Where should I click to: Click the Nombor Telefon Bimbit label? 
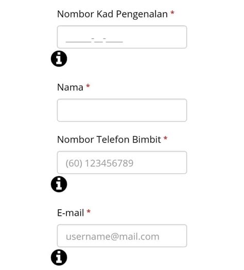pyautogui.click(x=109, y=140)
